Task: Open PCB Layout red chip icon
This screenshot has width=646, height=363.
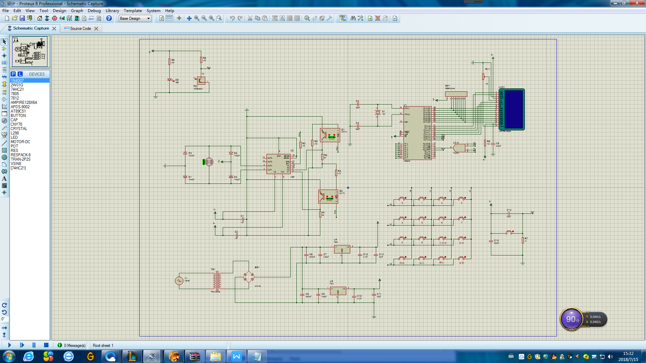Action: click(55, 18)
